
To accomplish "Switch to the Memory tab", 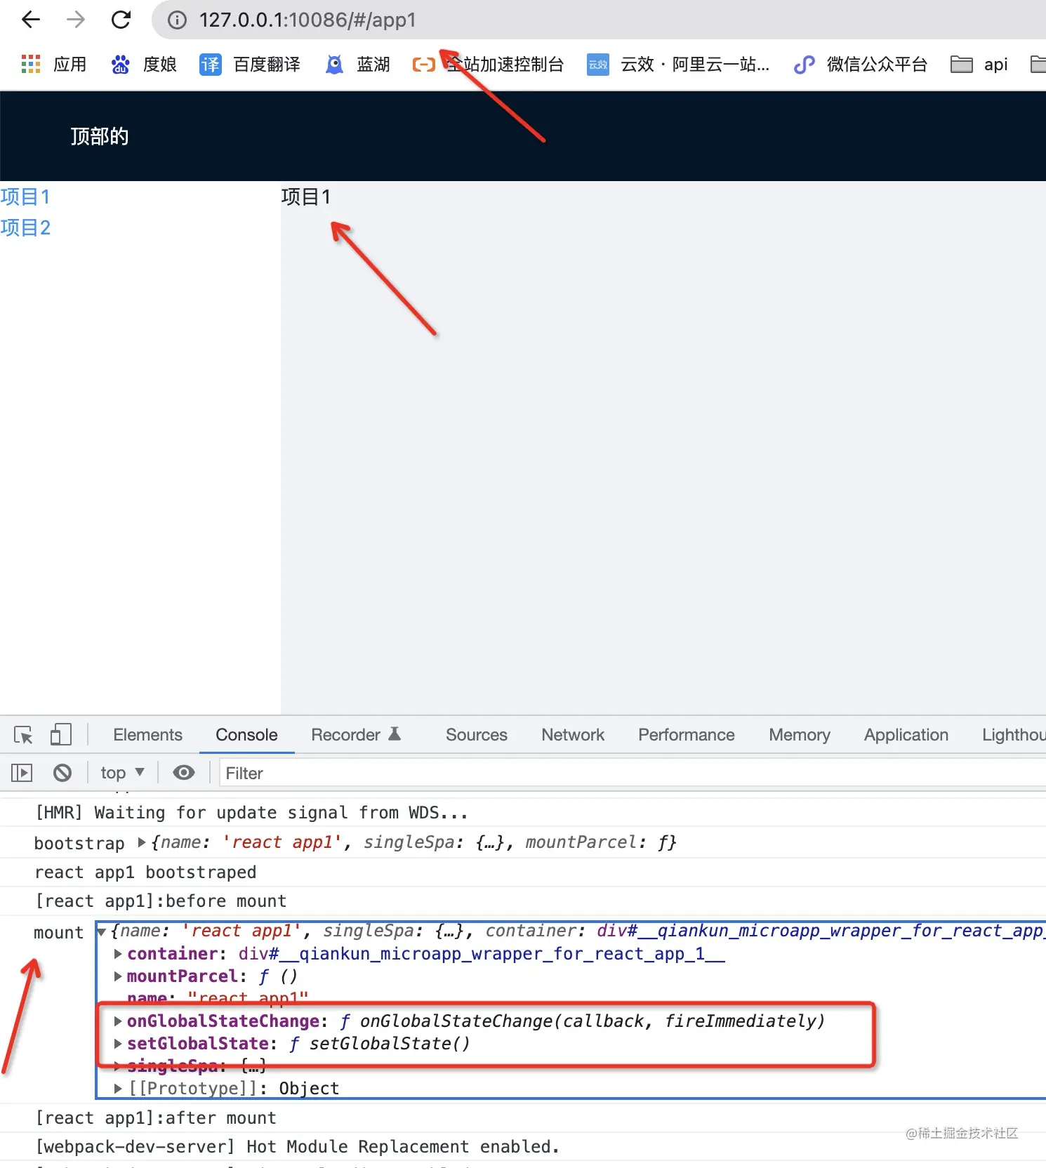I will tap(800, 735).
